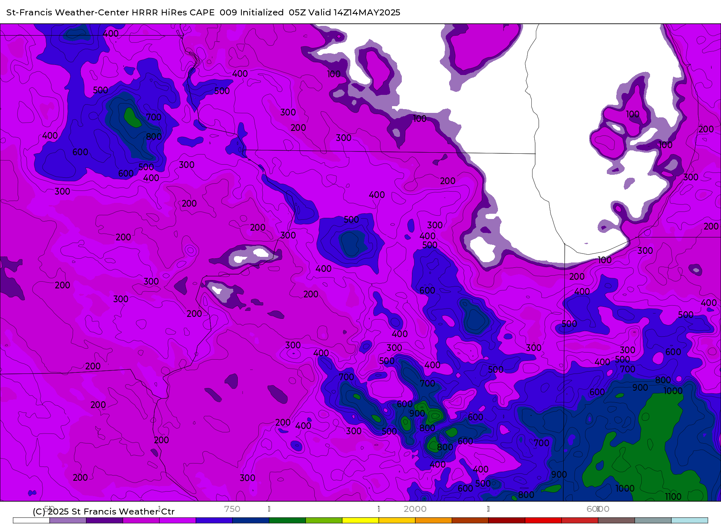721x525 pixels.
Task: Click the bright yellow legend swatch
Action: point(360,520)
